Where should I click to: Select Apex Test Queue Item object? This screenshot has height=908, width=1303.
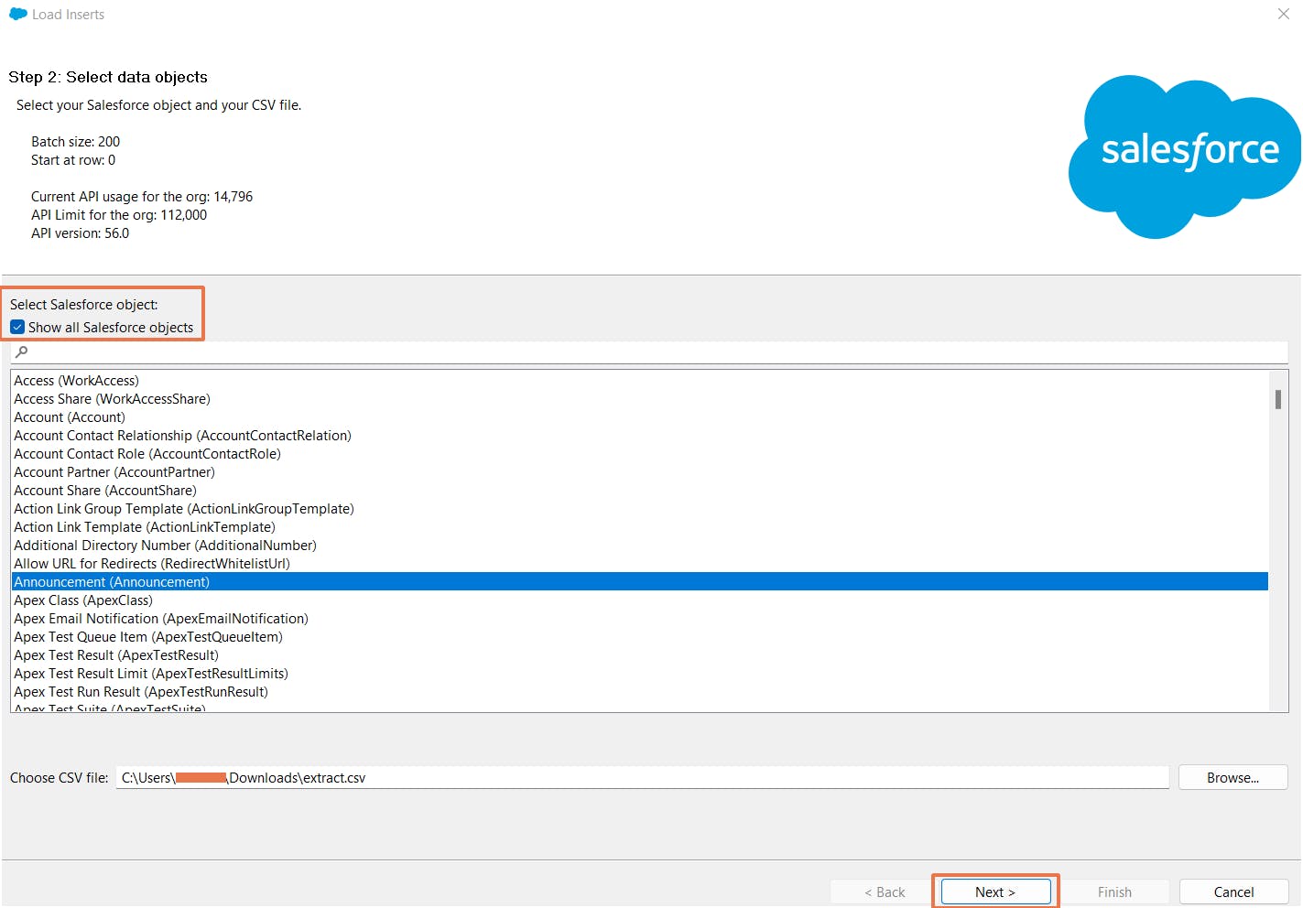coord(639,636)
